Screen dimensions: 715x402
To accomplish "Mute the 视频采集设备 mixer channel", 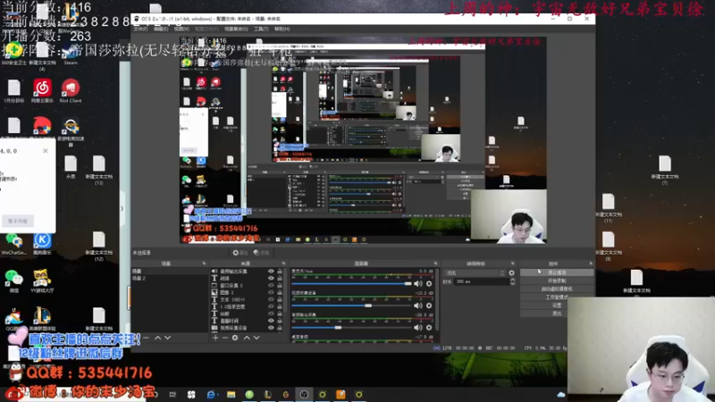I will (x=418, y=306).
